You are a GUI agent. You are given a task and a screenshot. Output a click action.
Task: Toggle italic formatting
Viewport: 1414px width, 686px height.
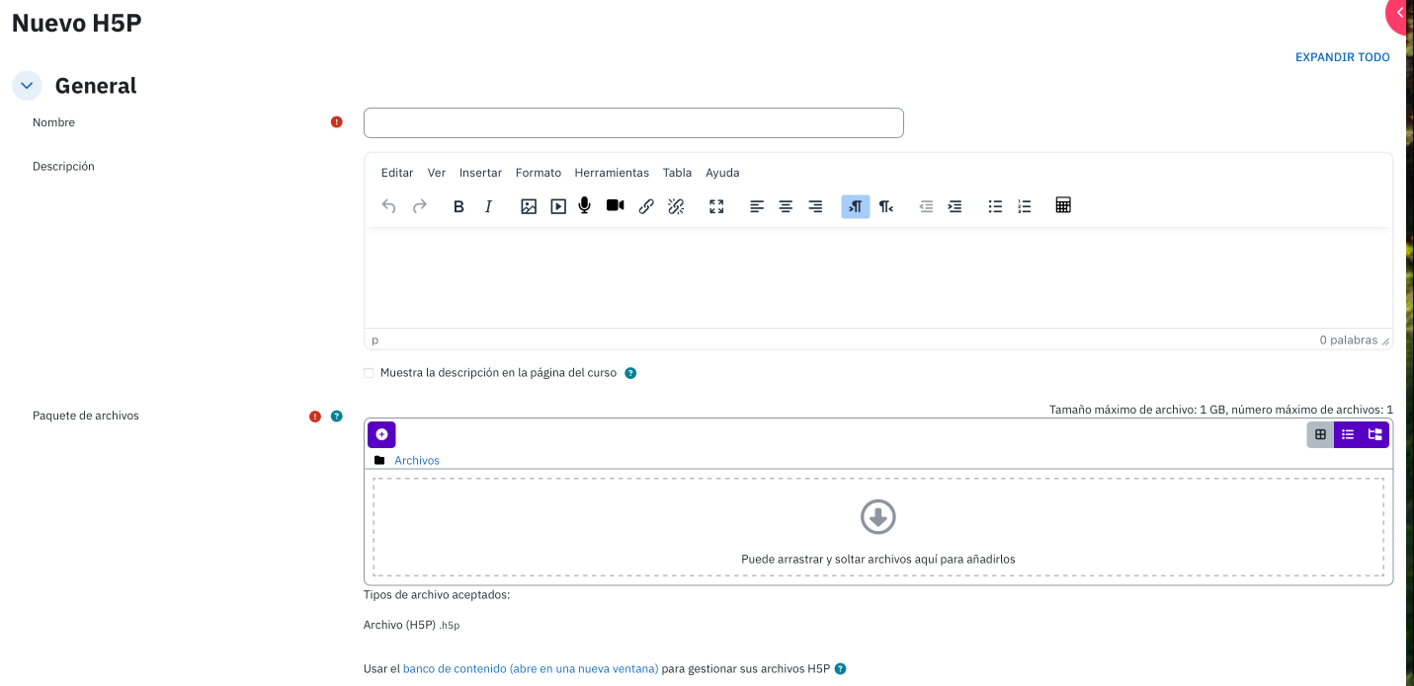(488, 206)
